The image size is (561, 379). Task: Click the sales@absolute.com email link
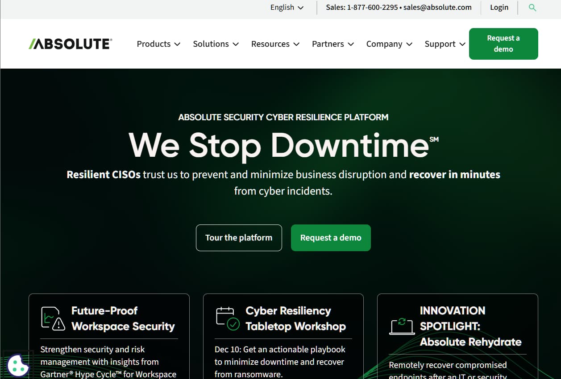pyautogui.click(x=437, y=7)
